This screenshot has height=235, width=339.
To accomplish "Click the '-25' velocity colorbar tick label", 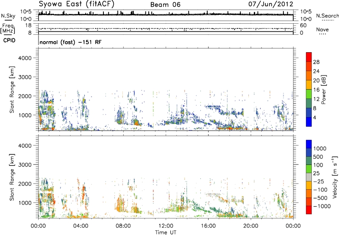I will click(x=318, y=181).
